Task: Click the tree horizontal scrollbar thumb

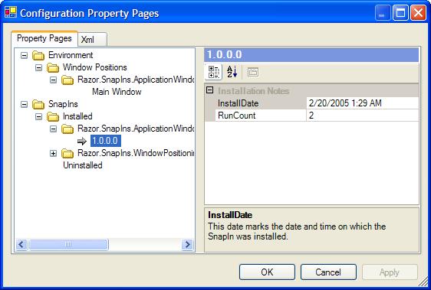Action: click(x=68, y=244)
